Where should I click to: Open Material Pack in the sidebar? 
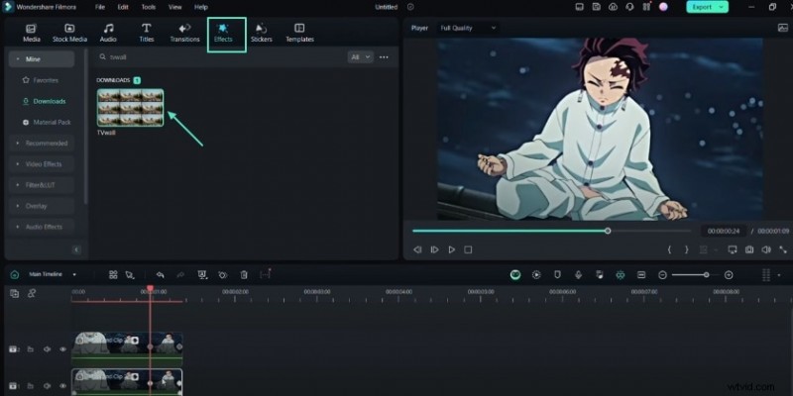47,122
